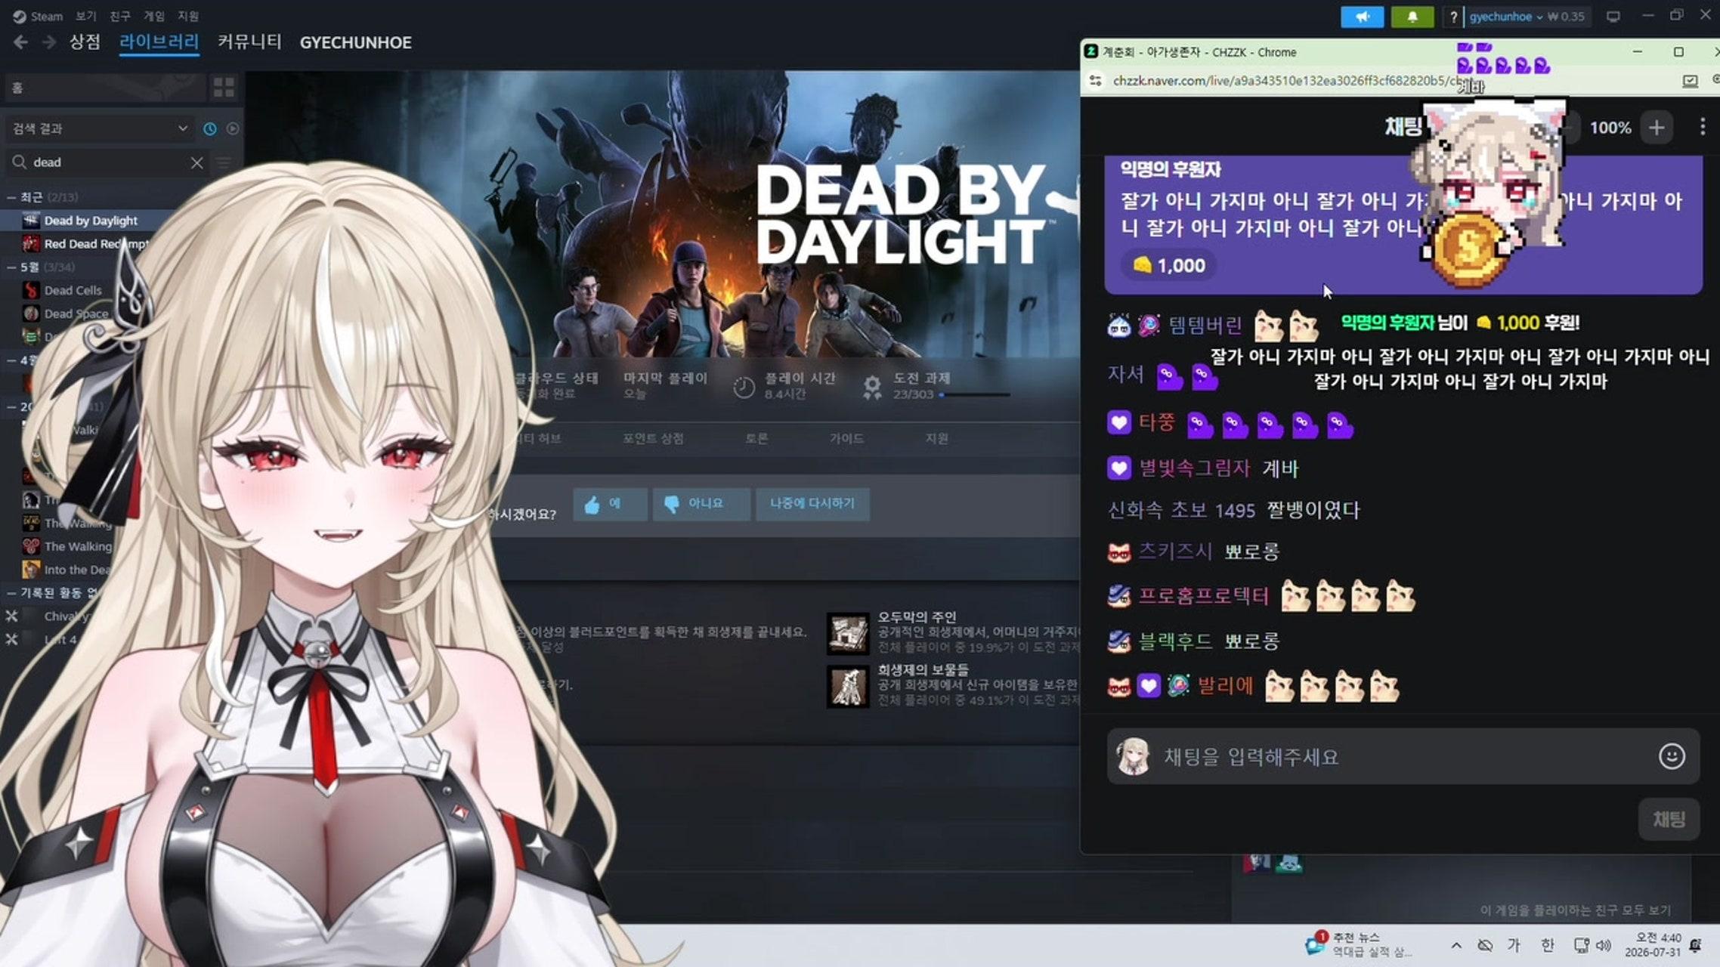Open the 상점 tab
This screenshot has height=967, width=1720.
[x=85, y=42]
